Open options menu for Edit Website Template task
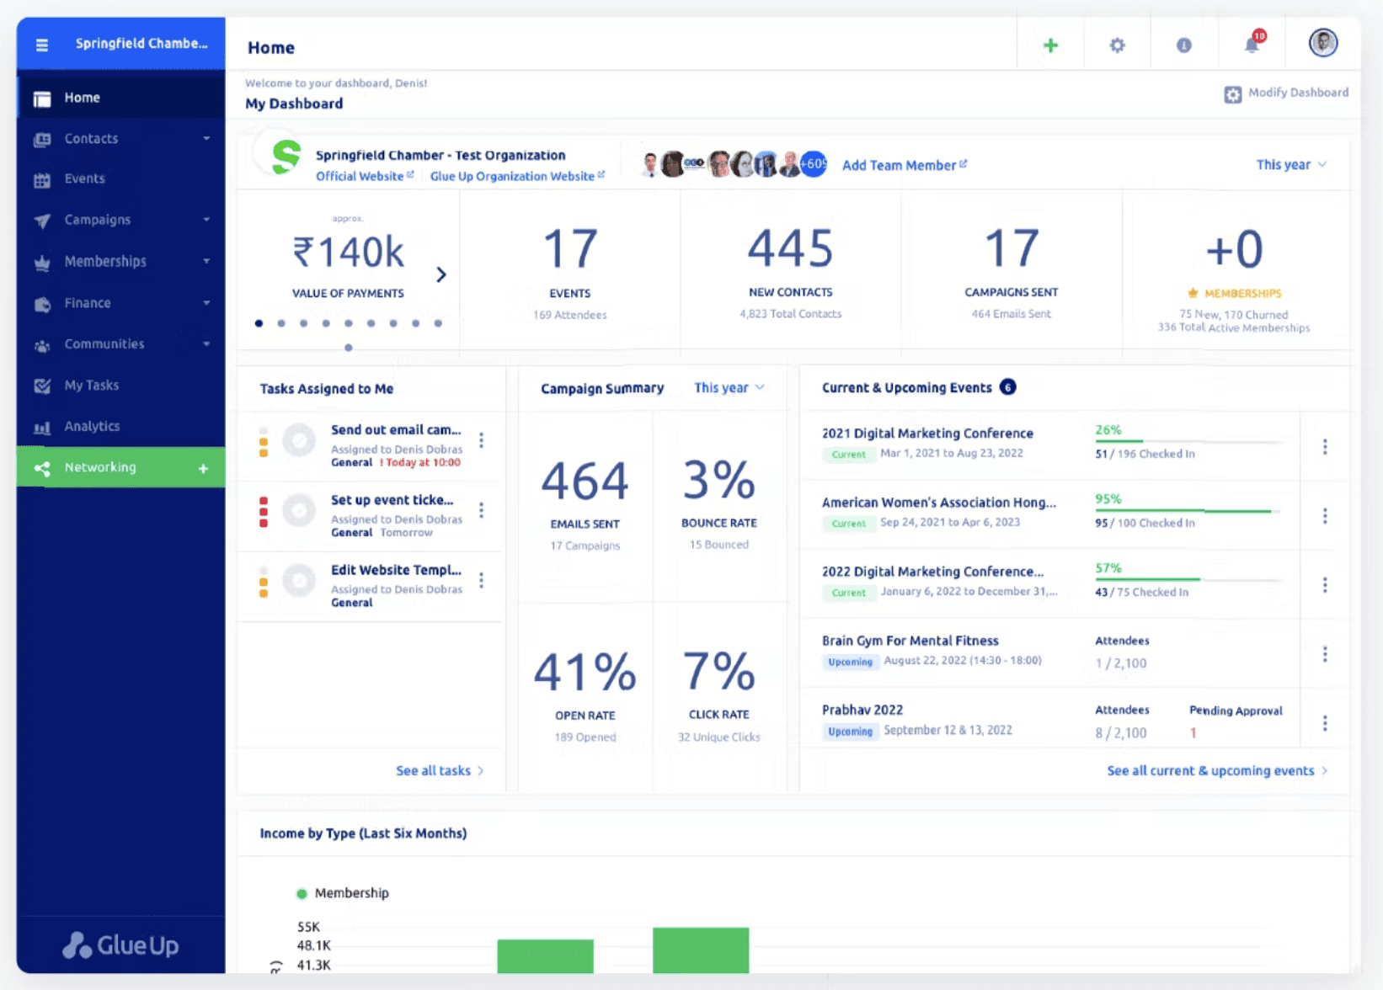 [x=482, y=580]
